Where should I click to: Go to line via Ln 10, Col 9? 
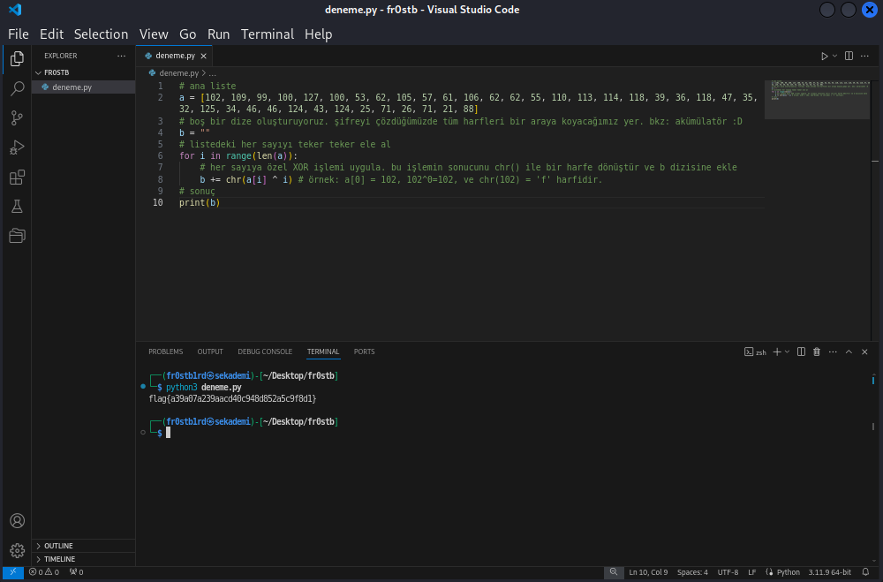coord(648,572)
